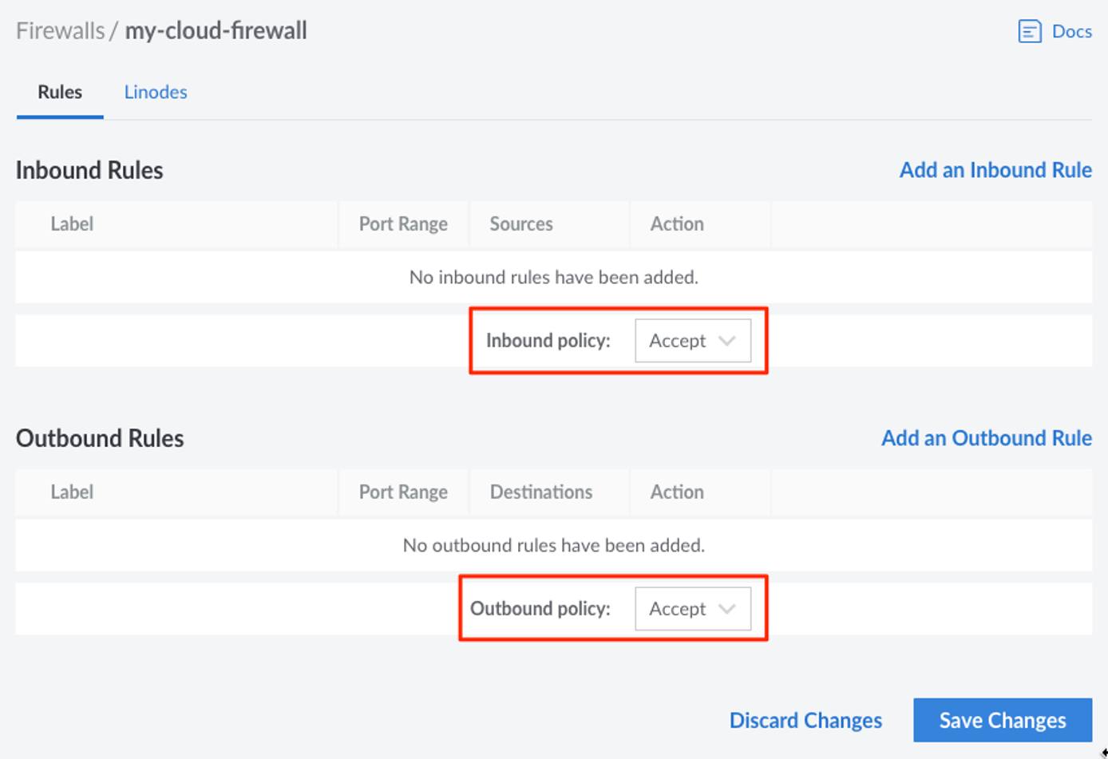The image size is (1108, 759).
Task: Click Add an Outbound Rule
Action: tap(985, 437)
